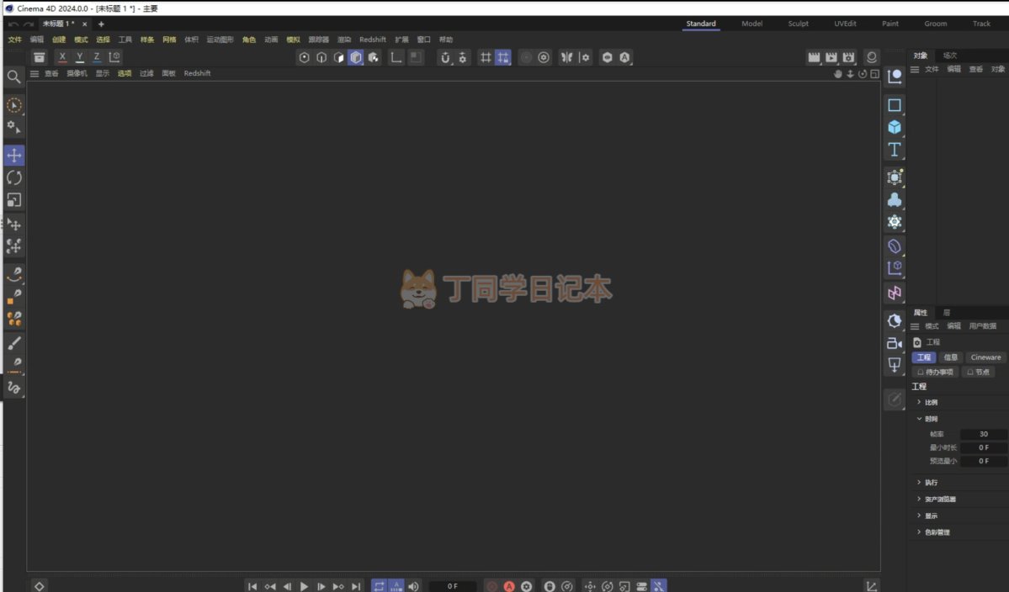Toggle timeline sound playback speaker
This screenshot has height=592, width=1009.
413,586
